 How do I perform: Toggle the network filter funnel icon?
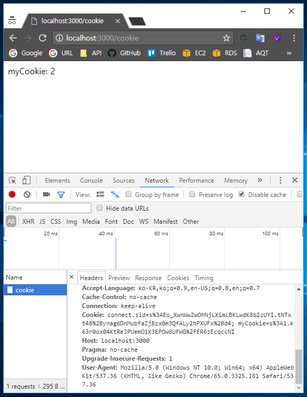tap(61, 194)
